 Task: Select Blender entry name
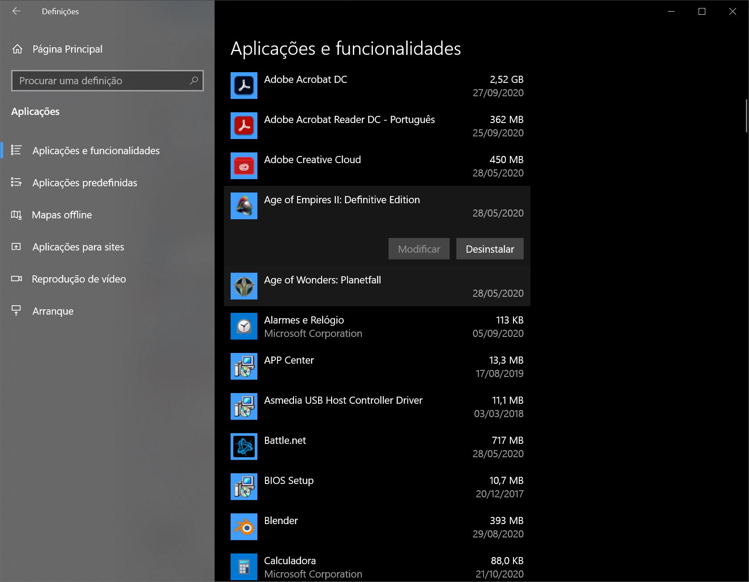click(x=281, y=521)
